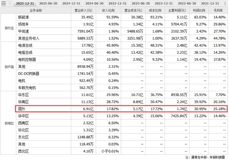Click the footnote 通常在中报、年报时披露
Image resolution: width=229 pixels, height=160 pixels.
[208, 157]
